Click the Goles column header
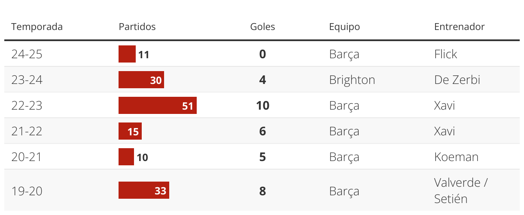Screen dimensions: 524x215 tap(262, 27)
